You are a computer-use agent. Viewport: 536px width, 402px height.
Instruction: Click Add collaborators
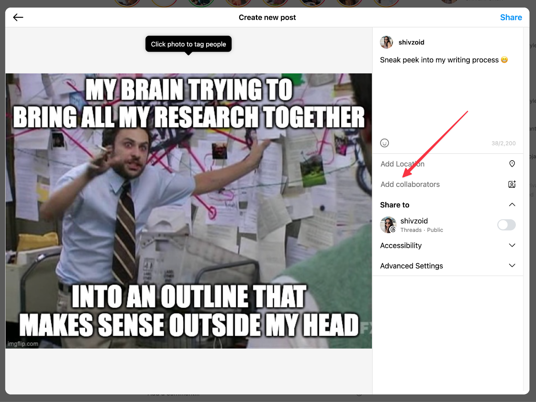tap(410, 184)
